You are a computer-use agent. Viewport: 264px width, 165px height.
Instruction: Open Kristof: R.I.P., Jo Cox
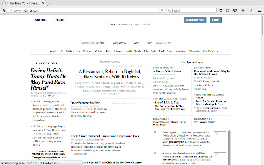coord(167,103)
